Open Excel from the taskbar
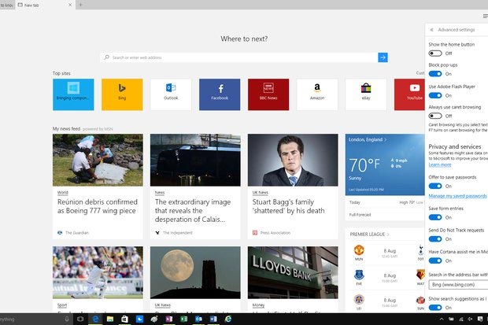Screen dimensions: 488x325 [184, 319]
